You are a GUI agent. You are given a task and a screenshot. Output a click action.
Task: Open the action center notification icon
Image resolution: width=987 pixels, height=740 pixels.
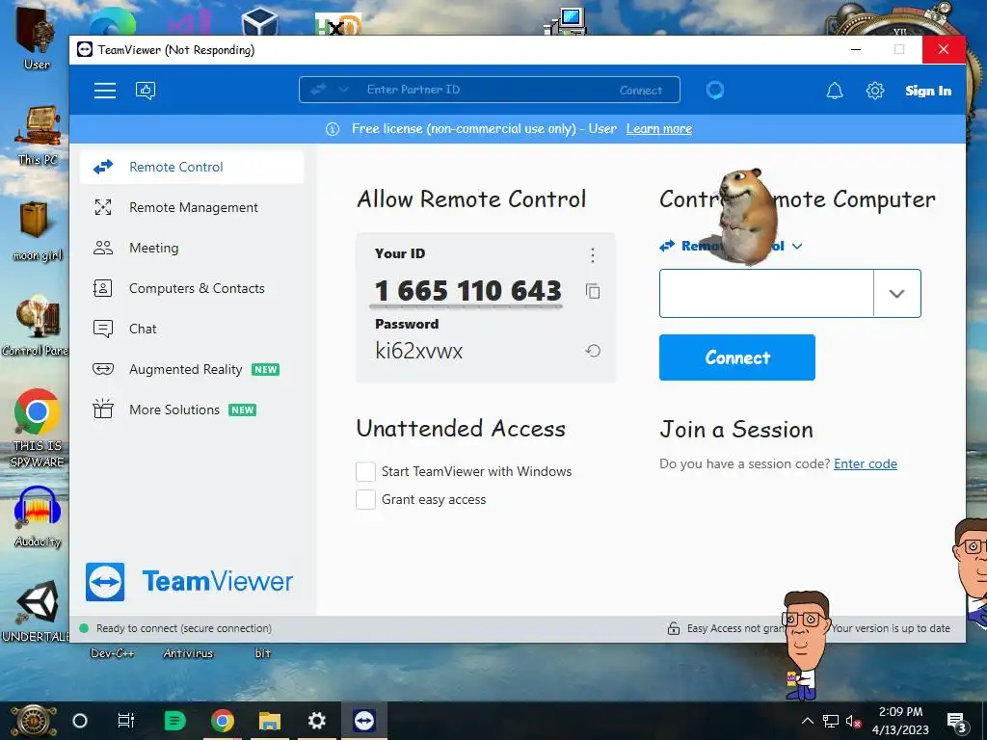(x=956, y=722)
